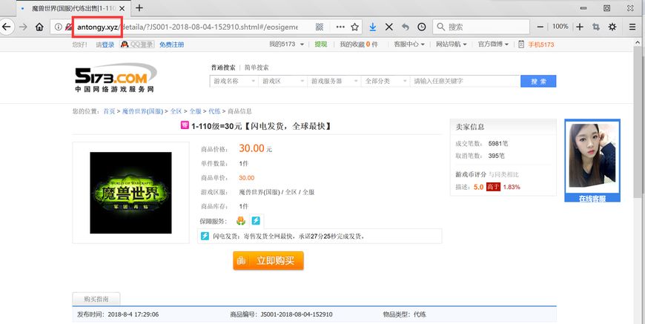Open 我的收藏 link

click(x=359, y=44)
